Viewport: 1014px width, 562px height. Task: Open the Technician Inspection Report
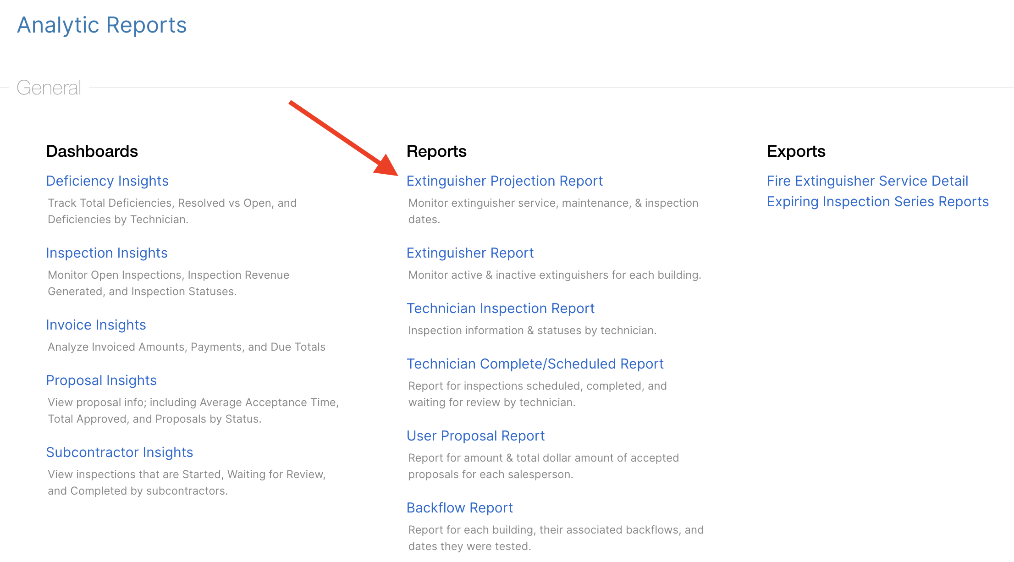click(501, 309)
